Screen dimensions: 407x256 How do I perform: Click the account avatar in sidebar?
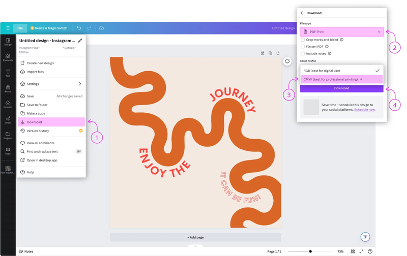(8, 169)
